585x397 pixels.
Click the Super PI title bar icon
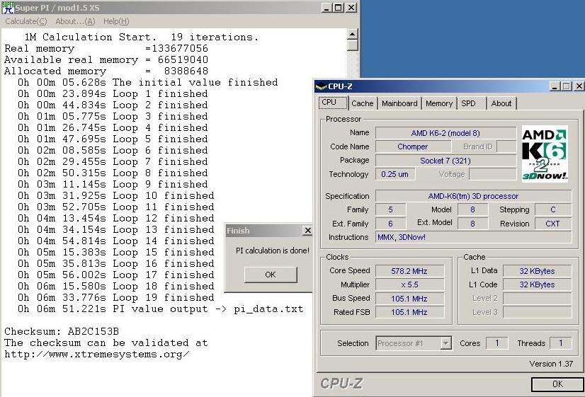point(8,8)
